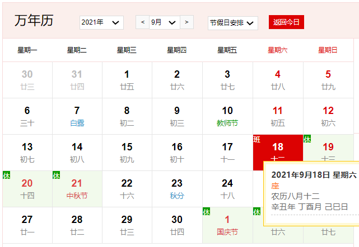359x247 pixels.
Task: Select September 16 初十
Action: click(x=177, y=153)
